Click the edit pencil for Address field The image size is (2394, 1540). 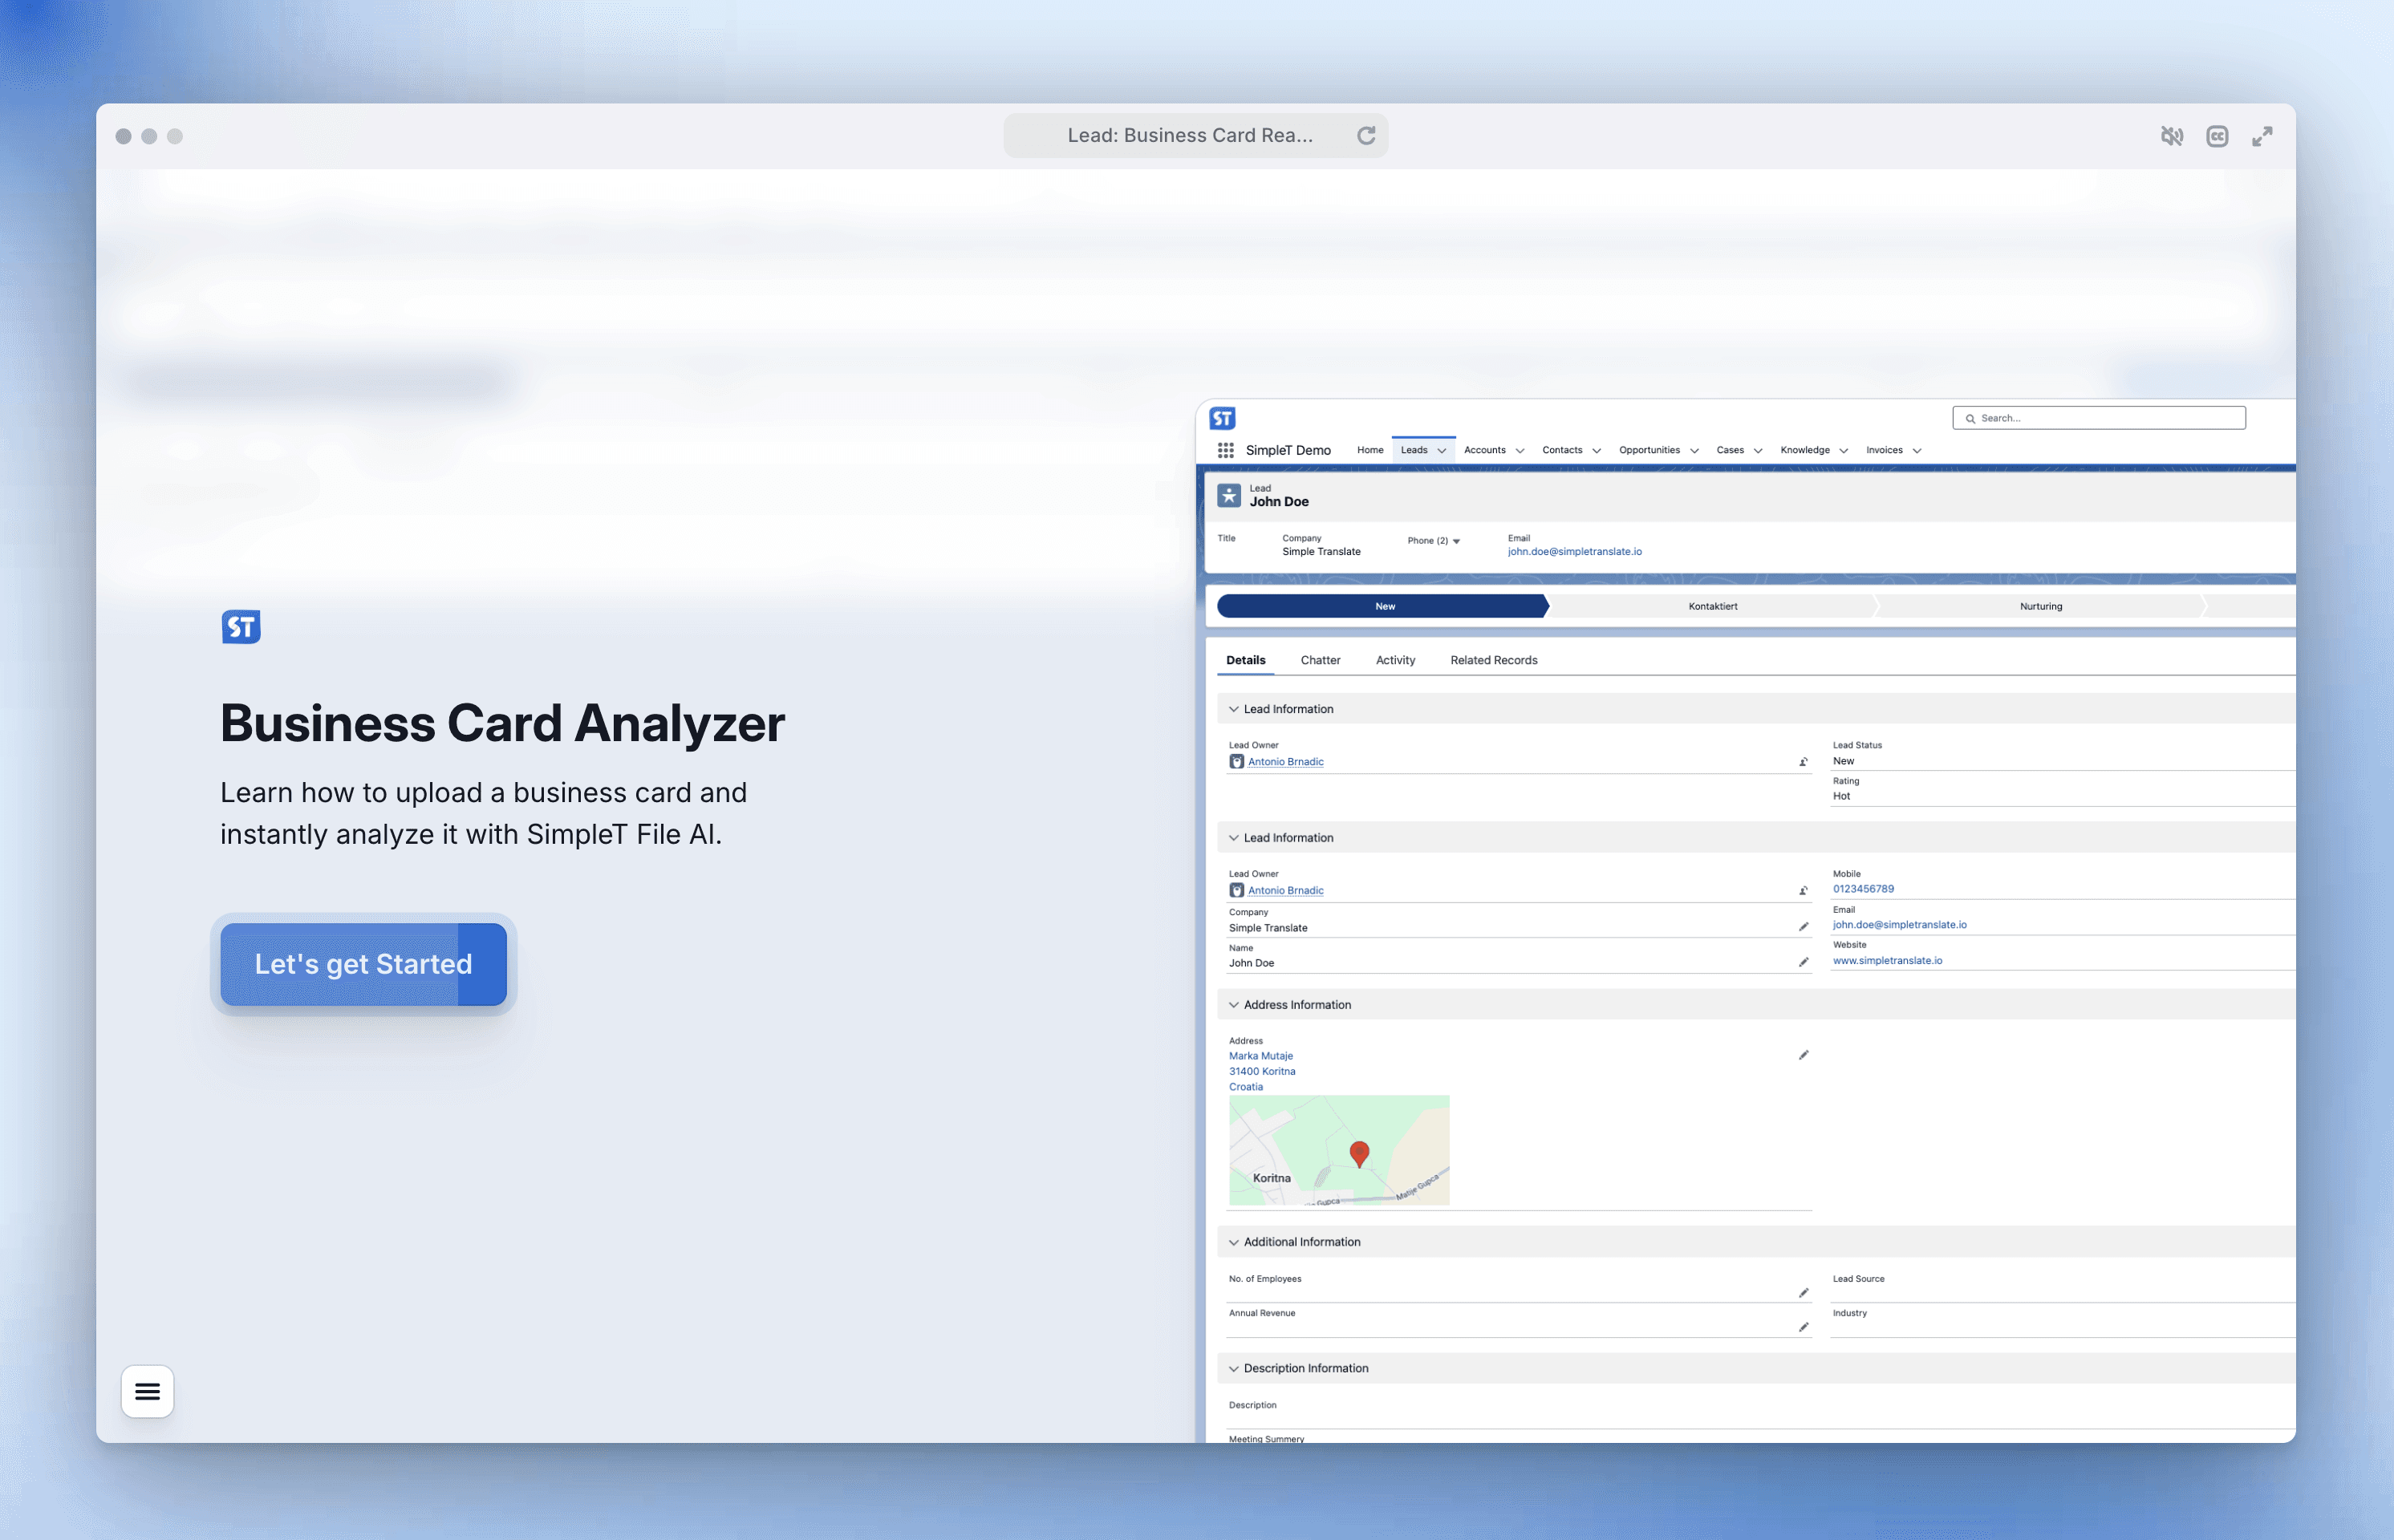[1803, 1055]
